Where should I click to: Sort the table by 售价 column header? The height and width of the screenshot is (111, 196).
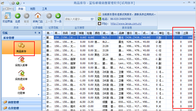130,33
